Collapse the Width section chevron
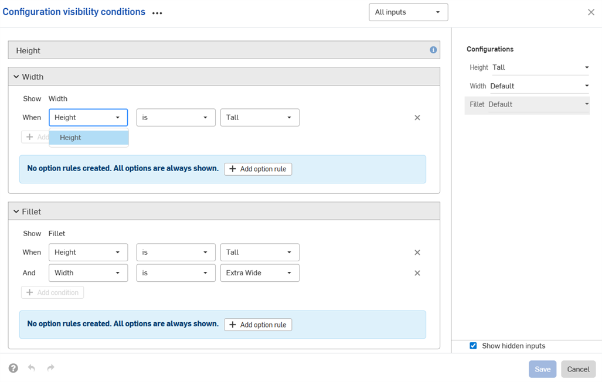Image resolution: width=602 pixels, height=382 pixels. [16, 77]
